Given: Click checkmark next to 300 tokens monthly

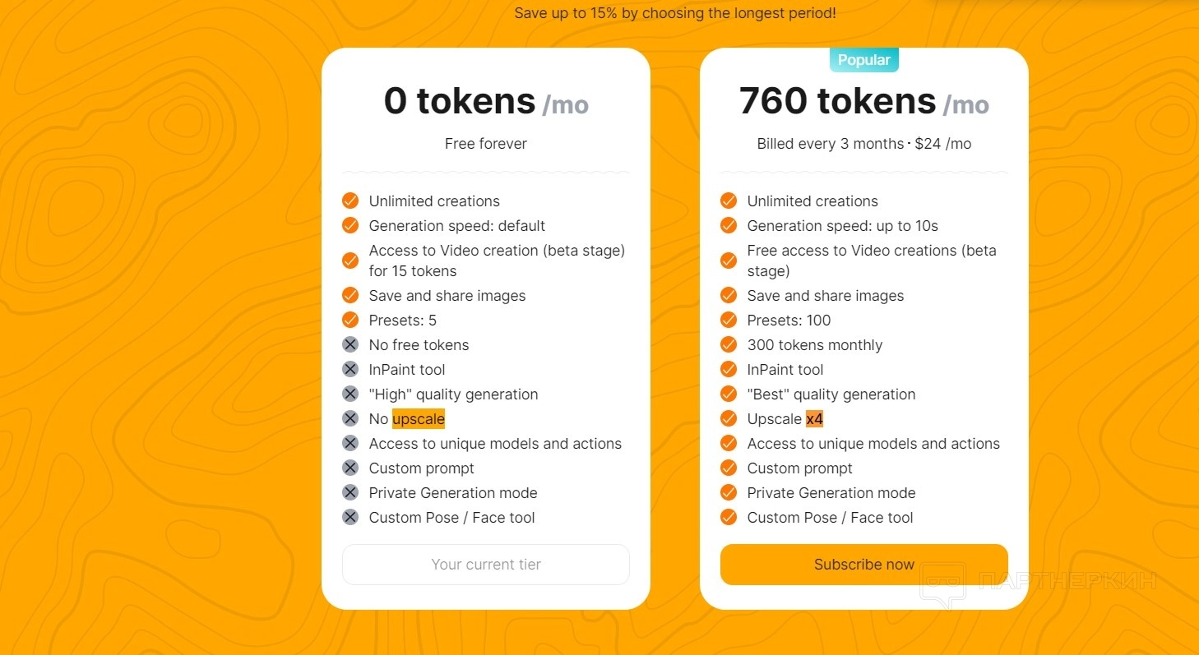Looking at the screenshot, I should pos(729,344).
